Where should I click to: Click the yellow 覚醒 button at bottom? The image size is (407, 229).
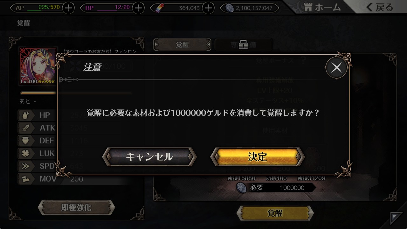(x=275, y=213)
